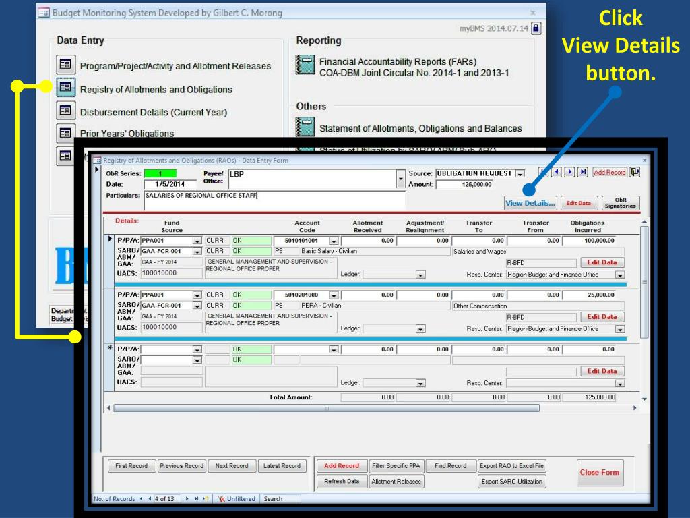Click the horizontal scrollbar in the details area
This screenshot has height=518, width=690.
point(326,408)
